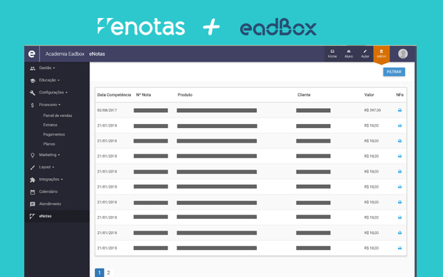
Task: Click the Marketing lightbulb icon
Action: pos(33,155)
